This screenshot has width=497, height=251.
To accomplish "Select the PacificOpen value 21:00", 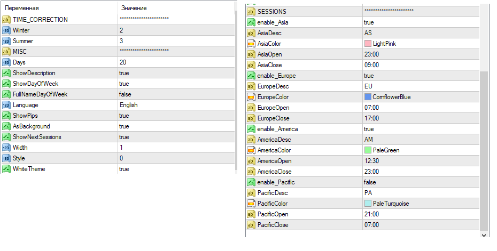I will coord(371,214).
